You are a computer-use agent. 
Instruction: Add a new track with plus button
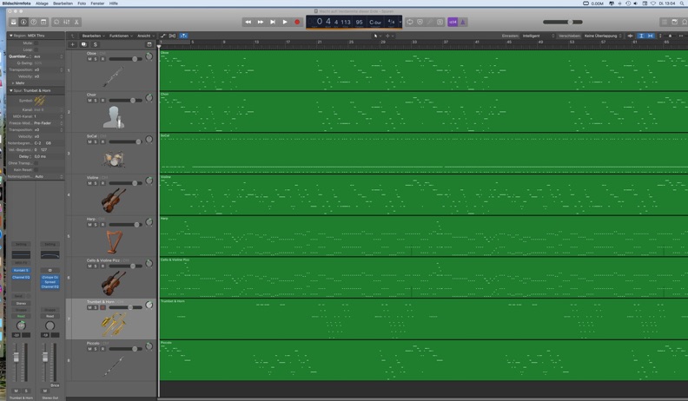pyautogui.click(x=73, y=44)
